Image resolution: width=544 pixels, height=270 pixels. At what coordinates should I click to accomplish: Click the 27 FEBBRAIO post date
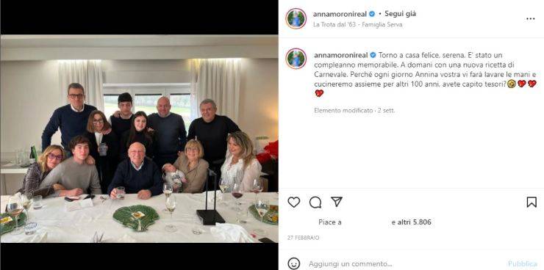coord(303,238)
